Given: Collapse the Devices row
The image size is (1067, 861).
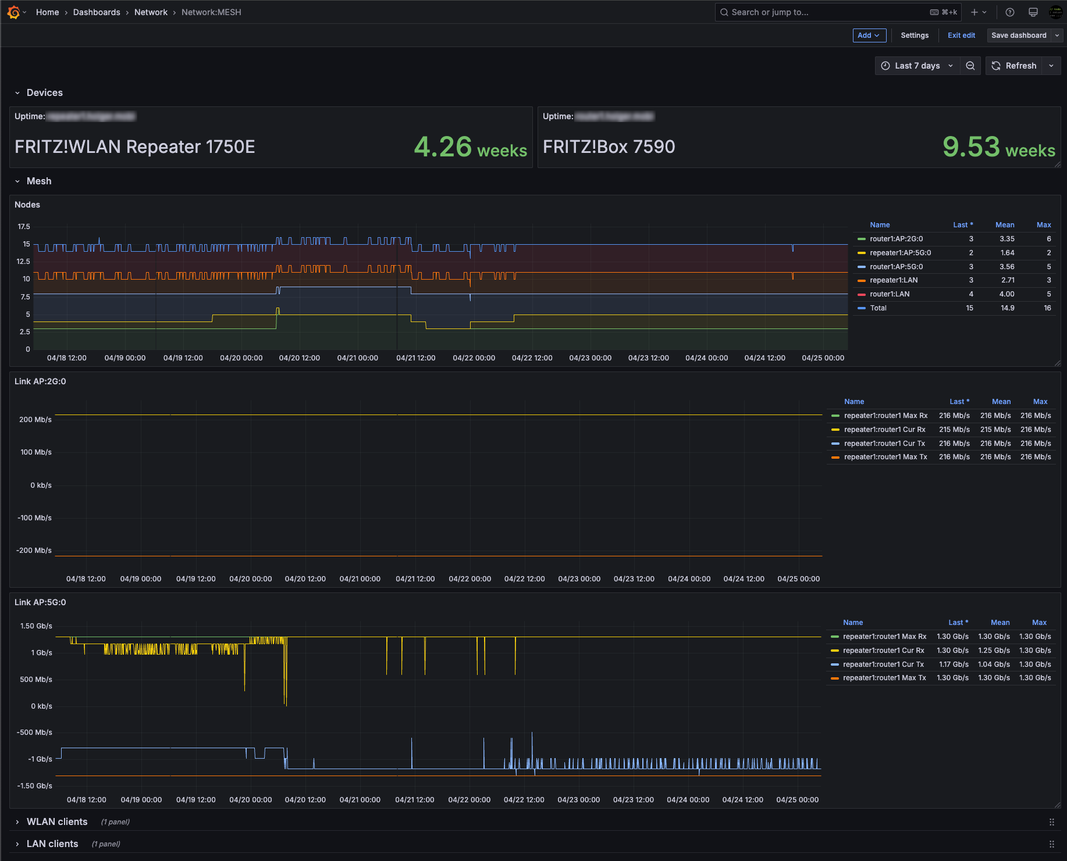Looking at the screenshot, I should tap(44, 92).
